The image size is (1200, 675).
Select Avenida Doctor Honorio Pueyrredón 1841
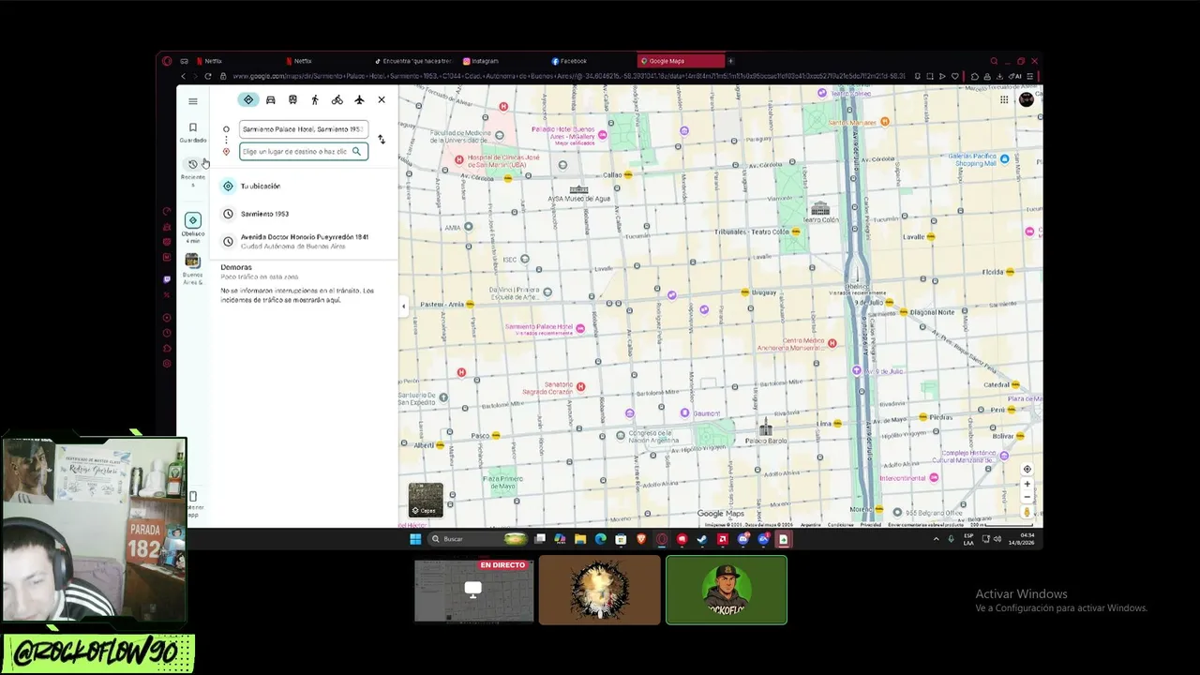(304, 241)
